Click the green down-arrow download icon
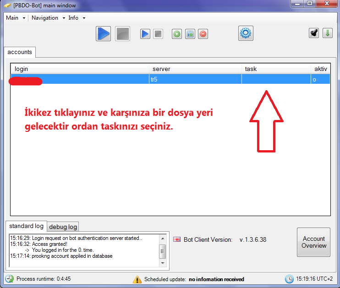 (328, 33)
